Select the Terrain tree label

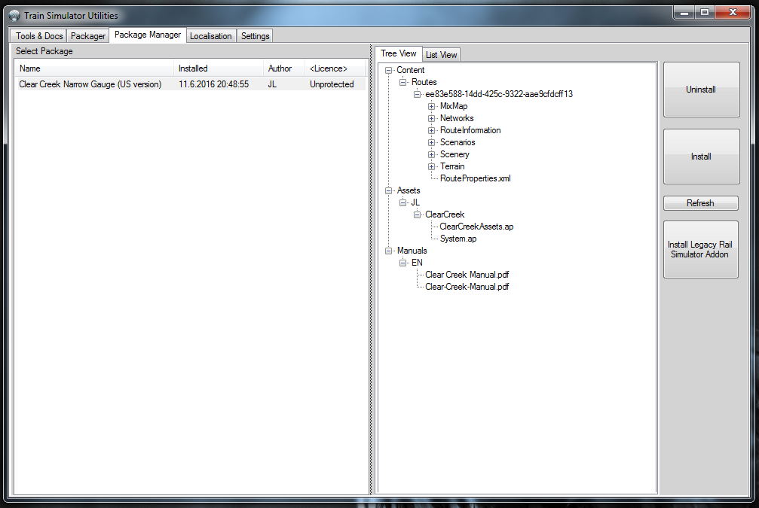coord(452,166)
